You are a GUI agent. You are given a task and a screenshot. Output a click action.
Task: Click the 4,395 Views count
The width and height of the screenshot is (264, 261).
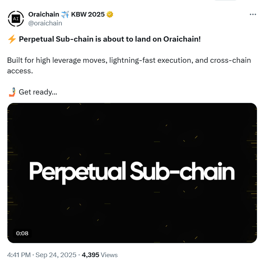tap(90, 255)
